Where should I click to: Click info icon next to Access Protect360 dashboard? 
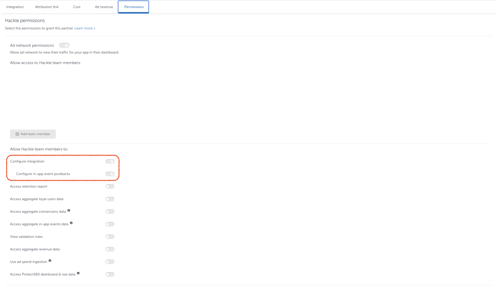click(78, 273)
